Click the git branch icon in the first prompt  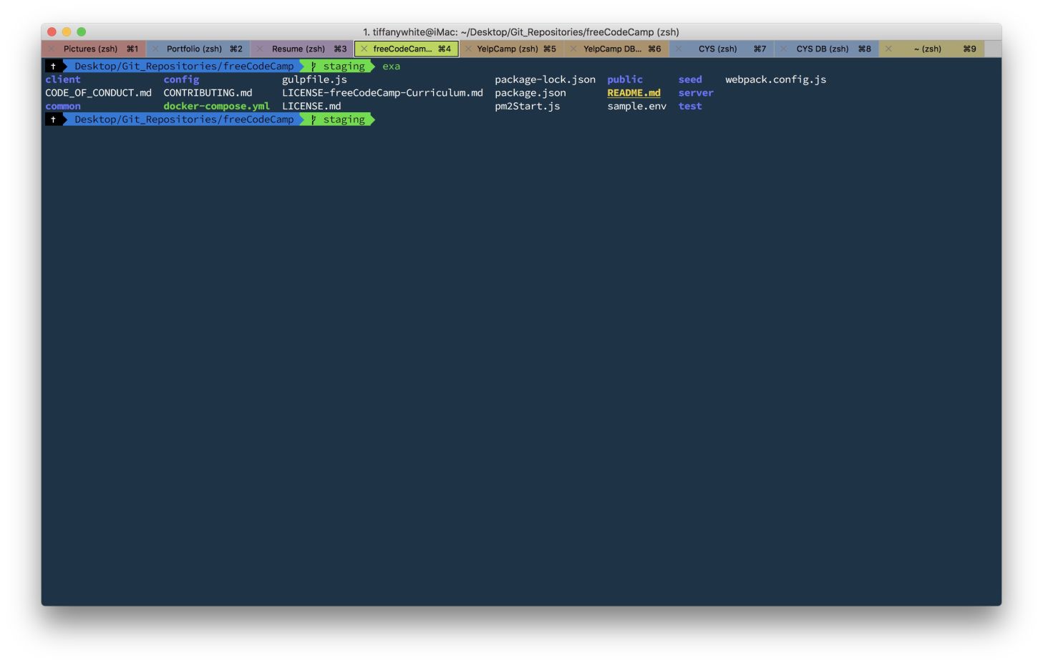[314, 66]
